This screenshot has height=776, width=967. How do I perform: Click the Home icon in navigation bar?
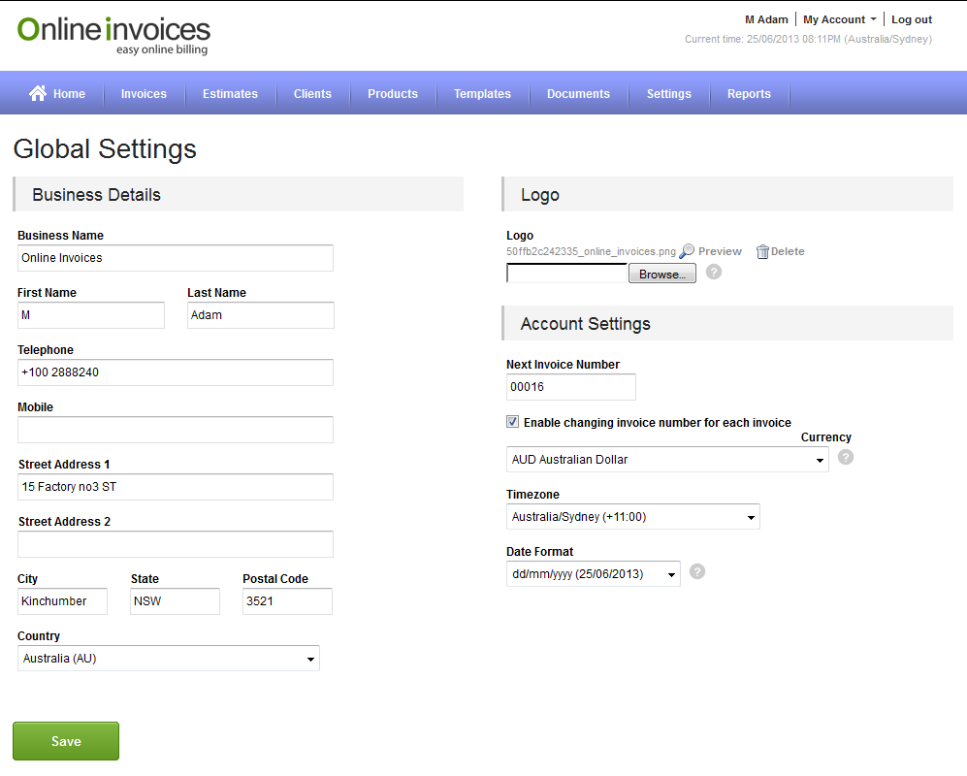(x=38, y=93)
